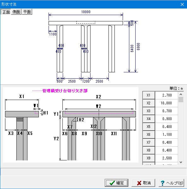Screen dimensions: 187x189
Task: Click the parameter list scroll down arrow
Action: (x=181, y=162)
